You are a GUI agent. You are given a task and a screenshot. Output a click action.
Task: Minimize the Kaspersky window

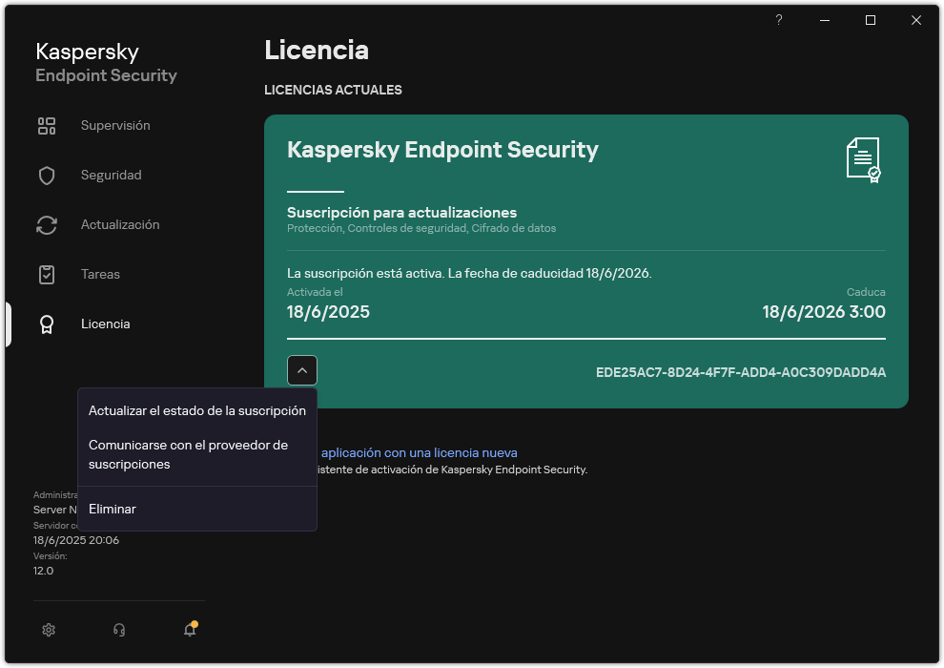tap(825, 20)
